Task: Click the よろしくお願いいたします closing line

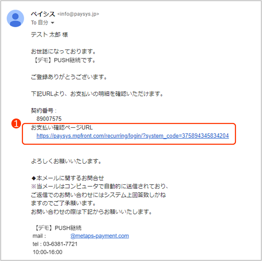Action: click(66, 161)
